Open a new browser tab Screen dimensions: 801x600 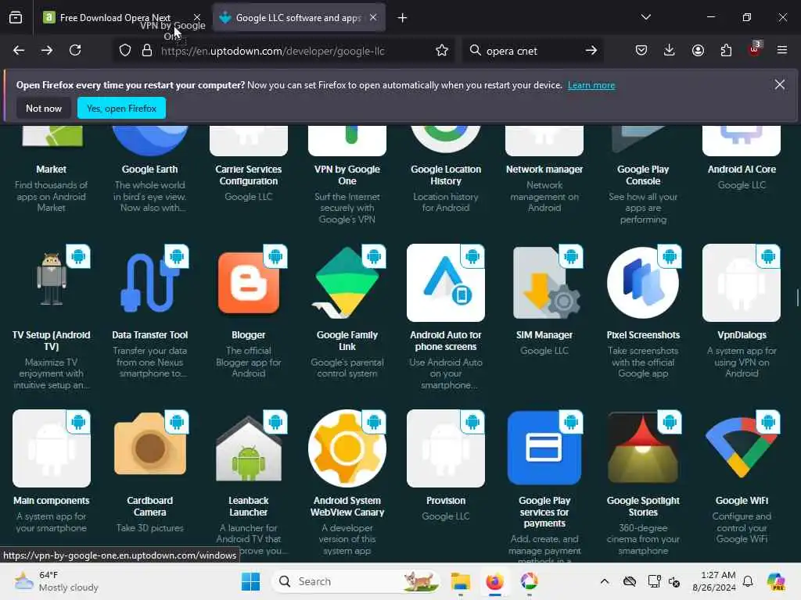pyautogui.click(x=403, y=18)
